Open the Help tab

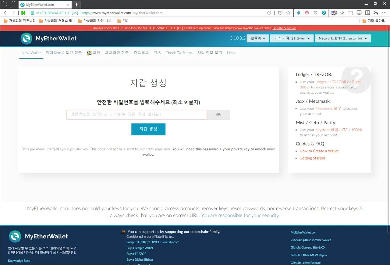231,53
